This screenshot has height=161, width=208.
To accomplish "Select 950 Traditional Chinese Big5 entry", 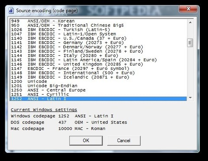I will tap(98, 25).
